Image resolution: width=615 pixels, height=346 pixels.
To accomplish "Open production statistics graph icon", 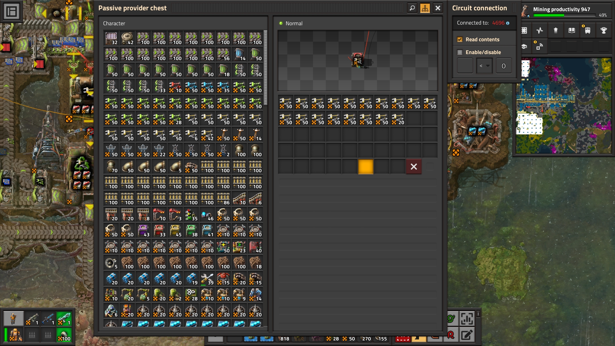I will (540, 30).
